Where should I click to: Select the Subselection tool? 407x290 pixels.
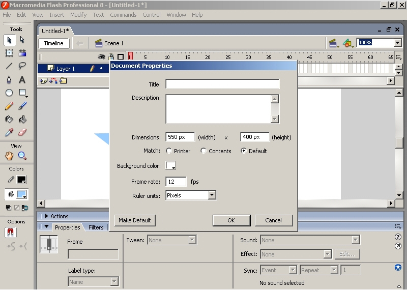22,40
